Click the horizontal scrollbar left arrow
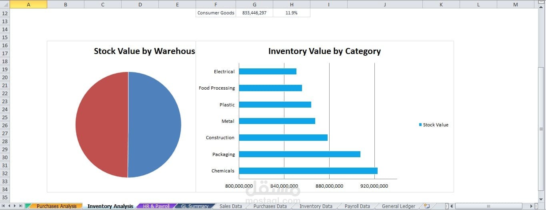The height and width of the screenshot is (210, 546). (452, 206)
